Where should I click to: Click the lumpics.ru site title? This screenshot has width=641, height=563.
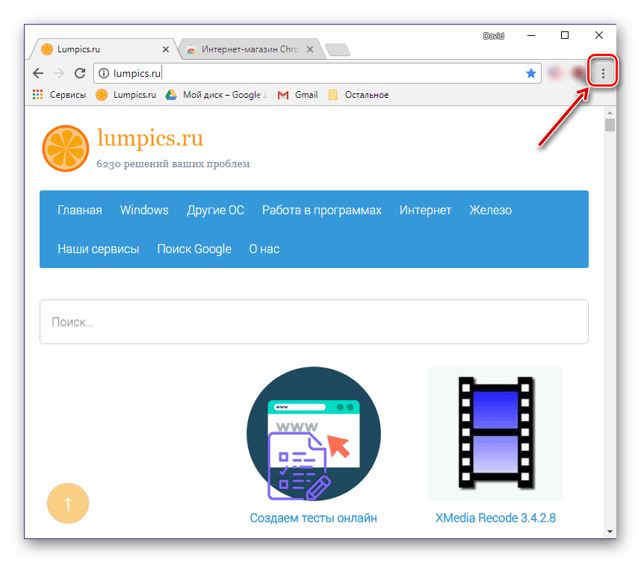click(149, 138)
